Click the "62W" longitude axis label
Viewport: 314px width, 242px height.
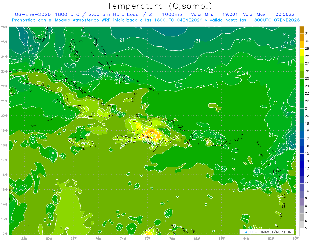click(x=271, y=238)
